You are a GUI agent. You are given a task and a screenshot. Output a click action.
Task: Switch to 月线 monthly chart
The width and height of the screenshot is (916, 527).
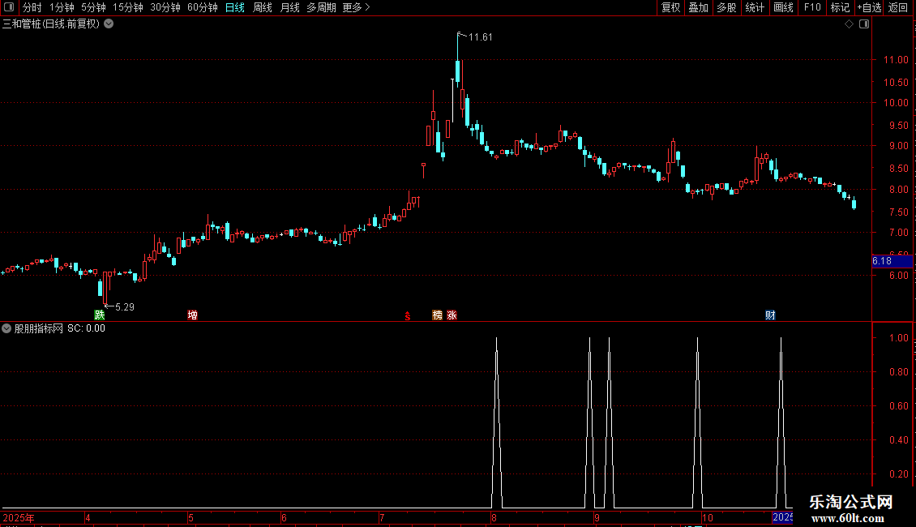click(289, 7)
